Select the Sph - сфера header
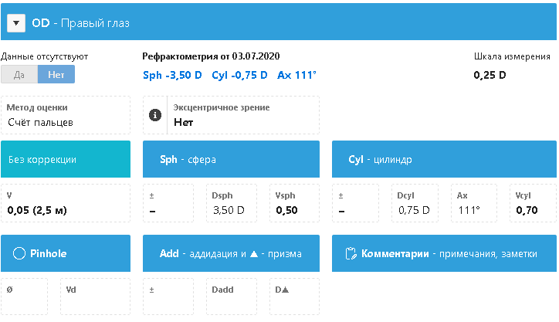559x322 pixels. 231,160
